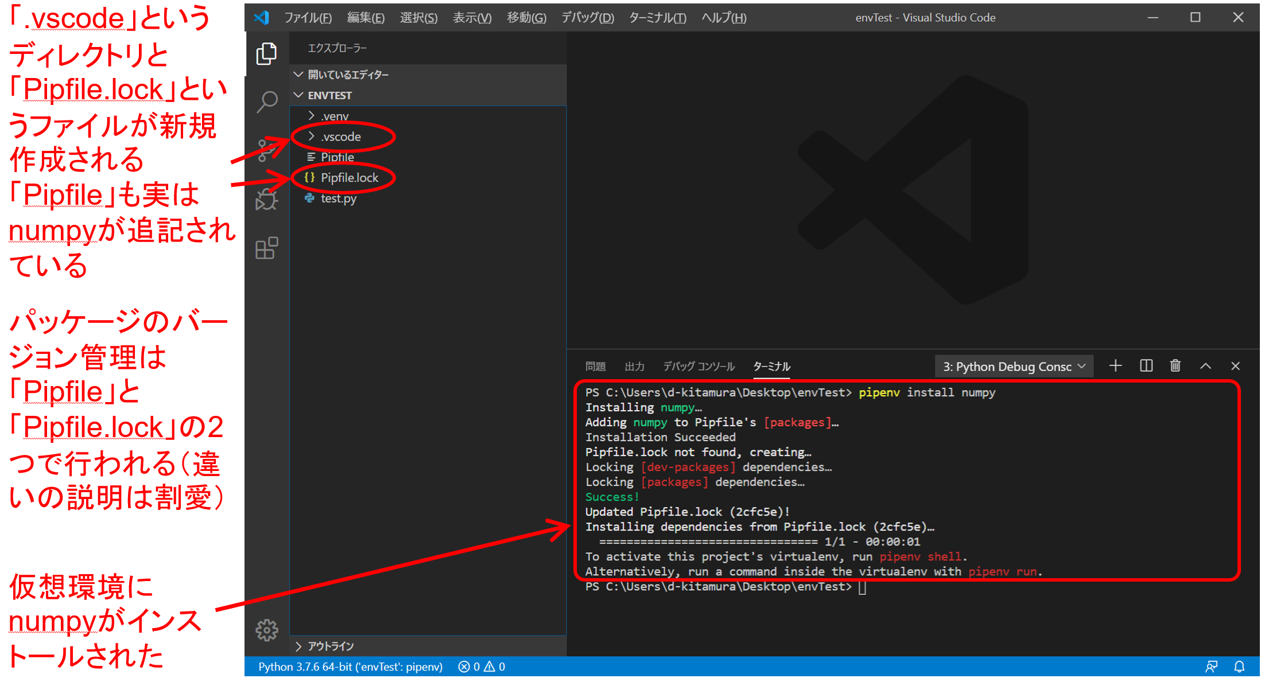The height and width of the screenshot is (682, 1261).
Task: Select the ターミナル panel tab
Action: 771,367
